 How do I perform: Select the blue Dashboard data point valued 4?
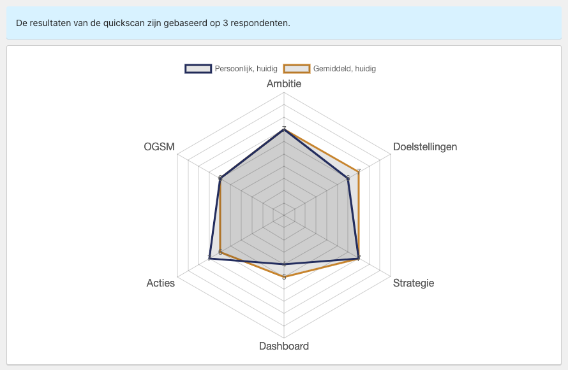284,264
